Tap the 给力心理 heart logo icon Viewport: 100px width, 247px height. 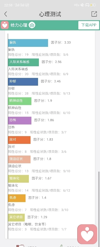tap(5, 25)
